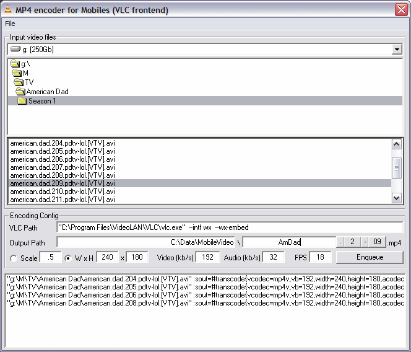Select the M folder label
This screenshot has height=352, width=411.
[x=26, y=73]
